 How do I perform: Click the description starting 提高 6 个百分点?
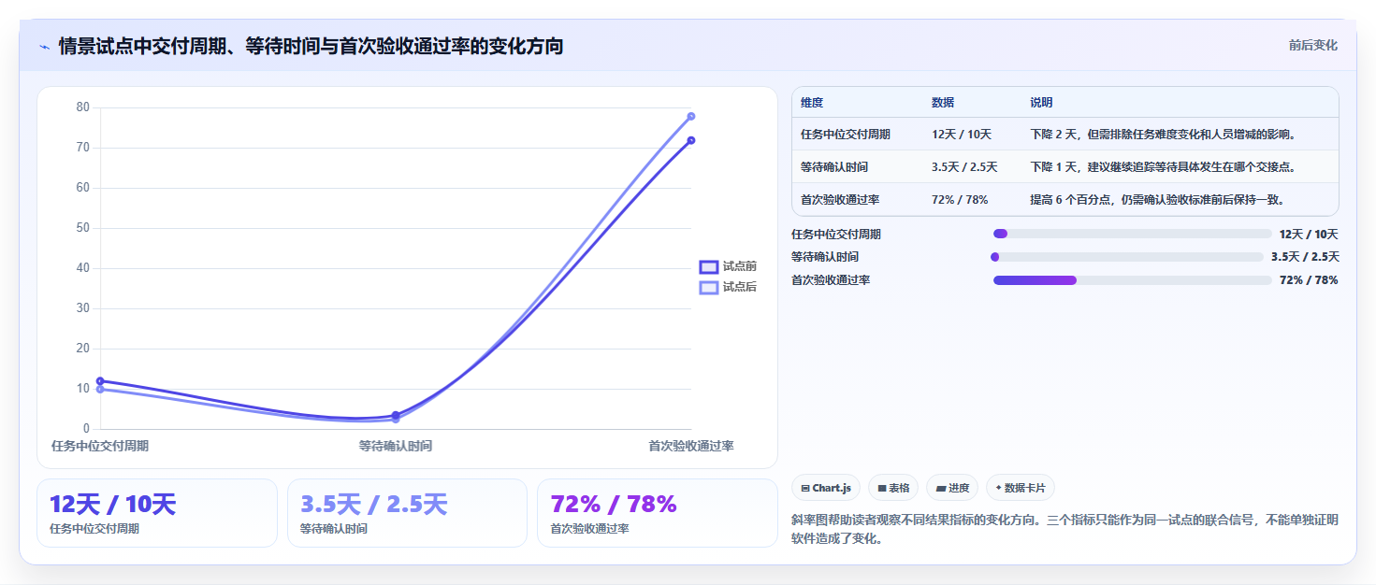click(1157, 200)
